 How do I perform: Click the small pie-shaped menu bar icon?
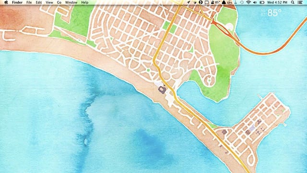click(x=195, y=2)
